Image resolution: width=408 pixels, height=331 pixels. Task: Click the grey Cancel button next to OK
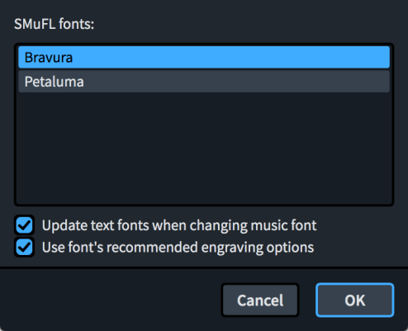click(x=260, y=300)
